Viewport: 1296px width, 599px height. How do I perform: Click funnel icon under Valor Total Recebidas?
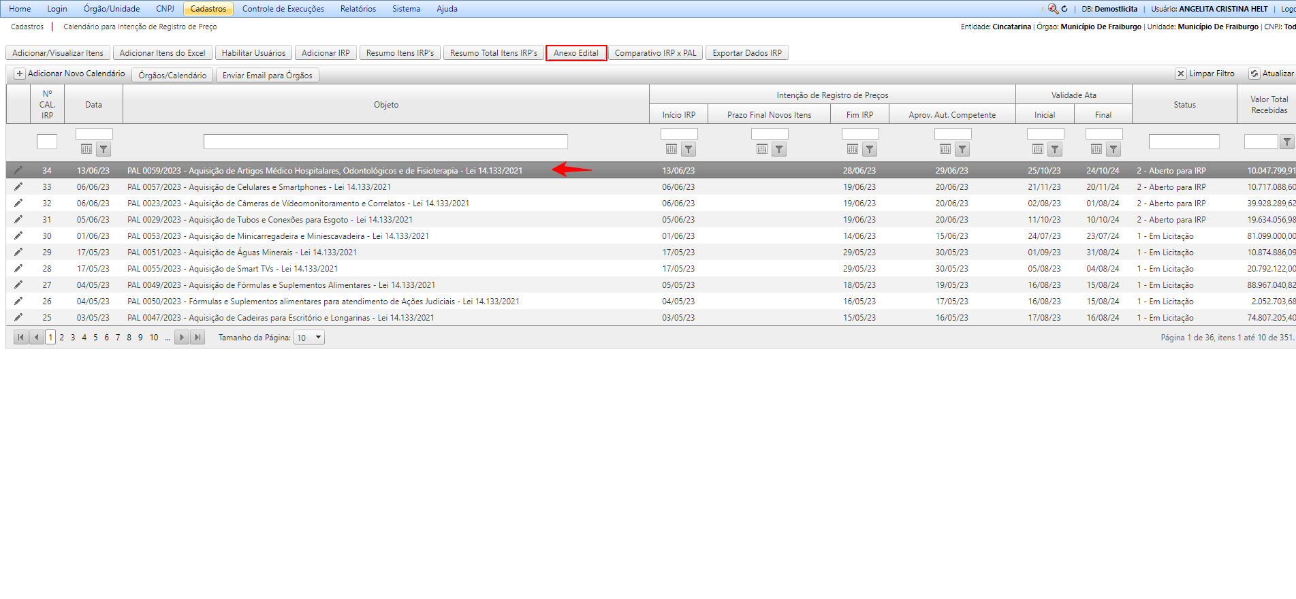[x=1286, y=142]
